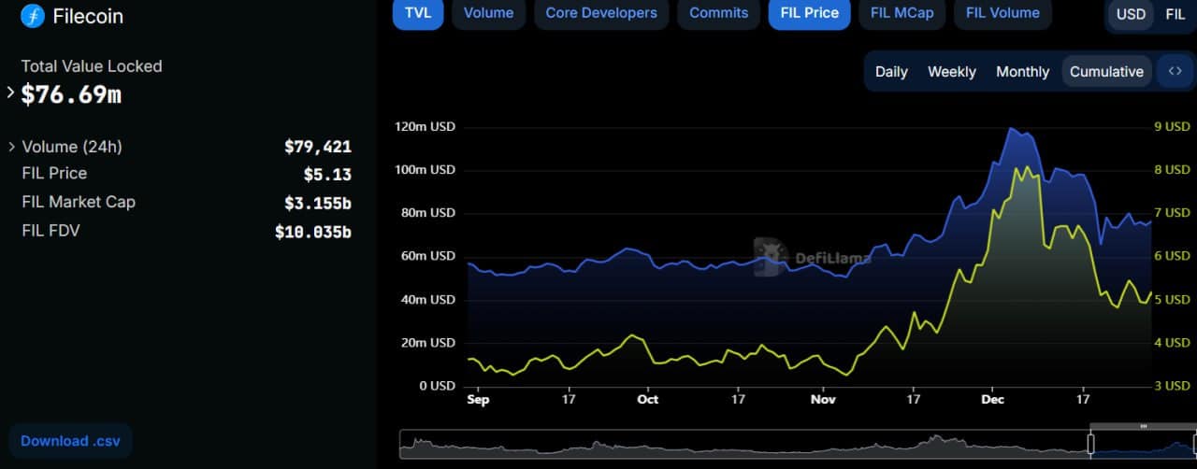This screenshot has width=1197, height=469.
Task: Expand the Total Value Locked breakdown
Action: (11, 92)
